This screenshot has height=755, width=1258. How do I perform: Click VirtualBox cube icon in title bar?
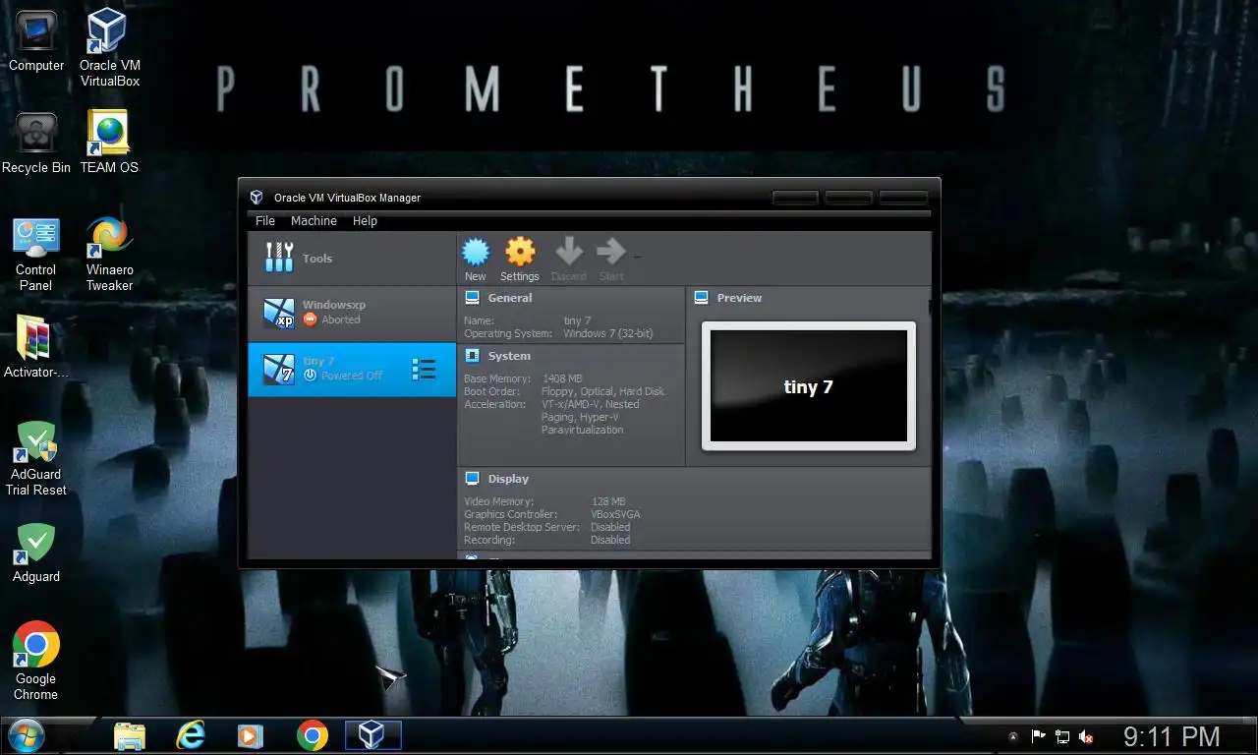257,197
